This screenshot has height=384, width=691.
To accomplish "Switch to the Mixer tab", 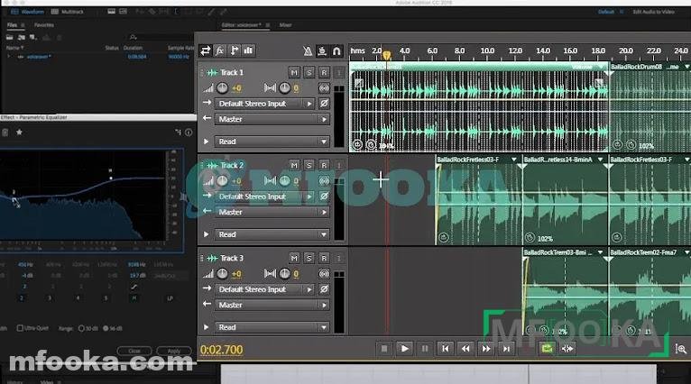I will tap(286, 25).
